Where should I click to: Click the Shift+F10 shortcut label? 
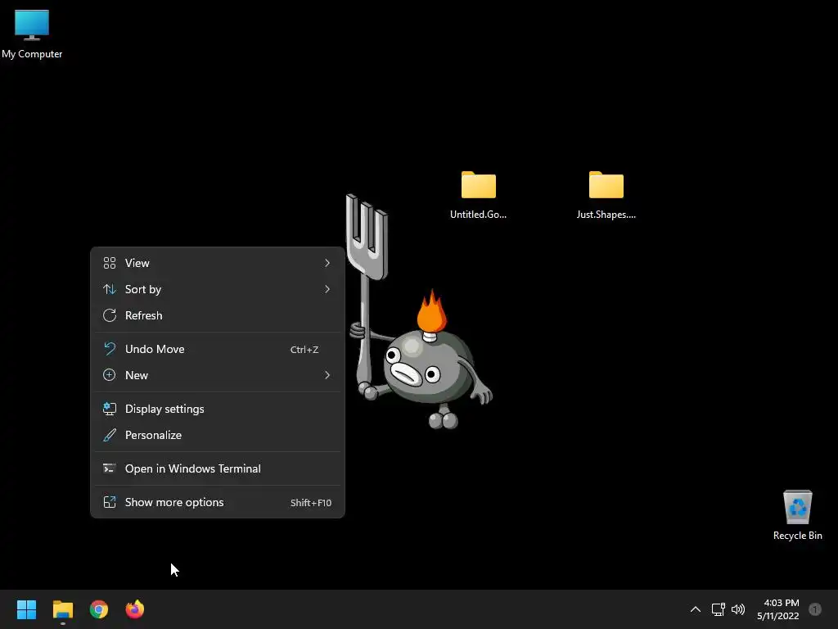pyautogui.click(x=310, y=503)
